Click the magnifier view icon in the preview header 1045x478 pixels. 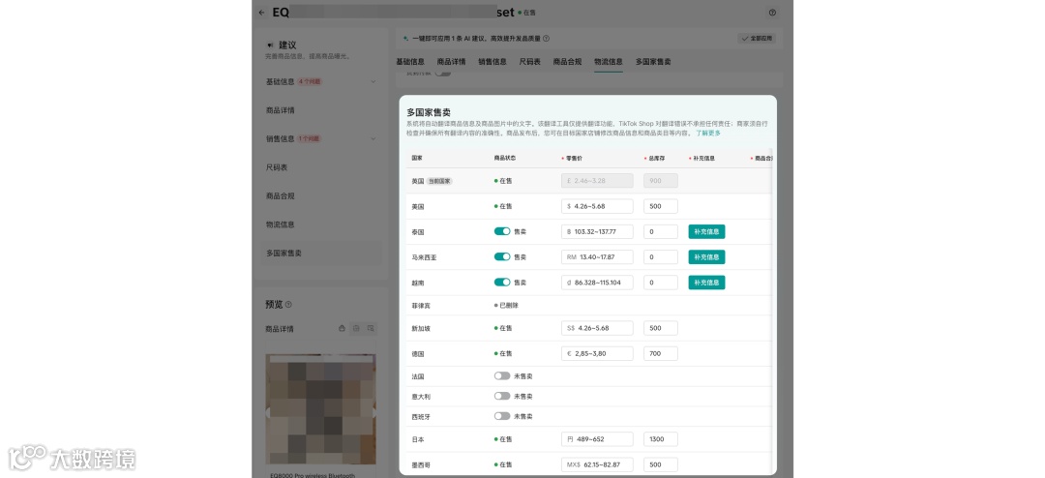pos(372,329)
